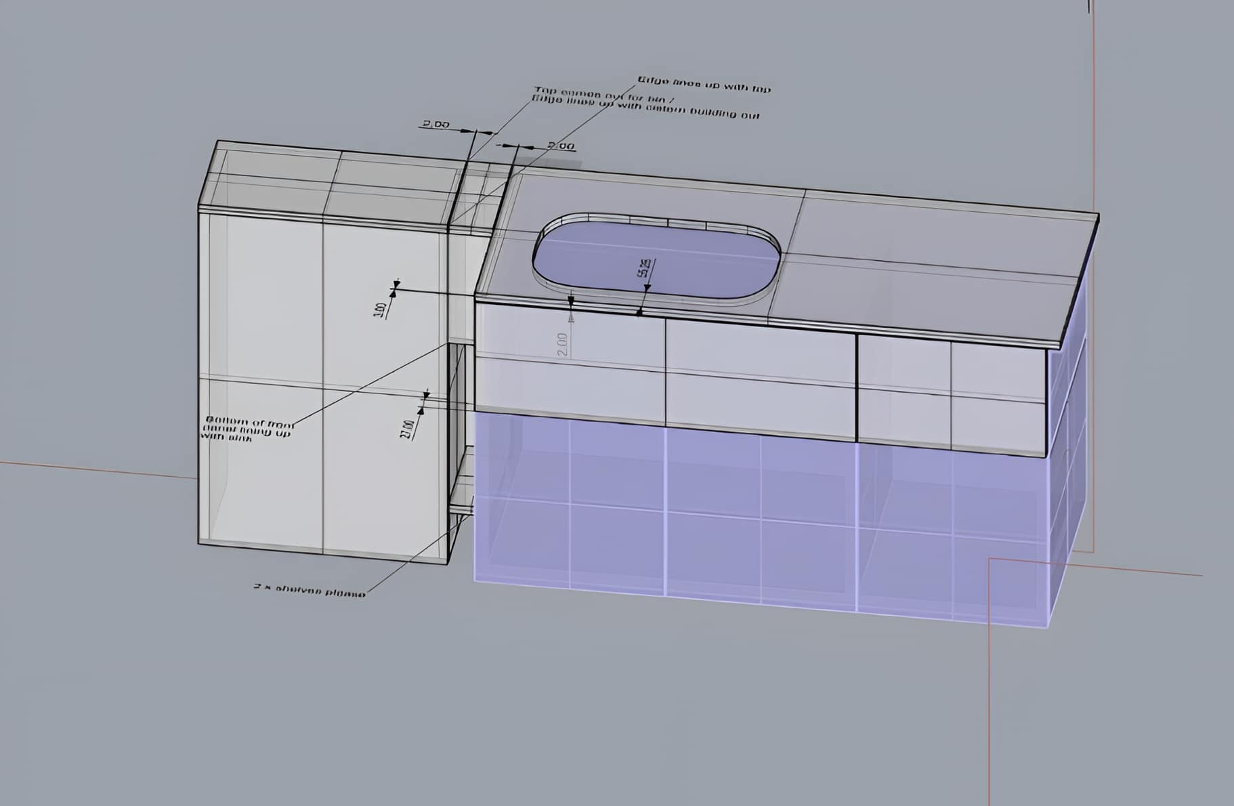Select the 2.00 dimension above countertop corner
The image size is (1234, 806).
tap(561, 146)
